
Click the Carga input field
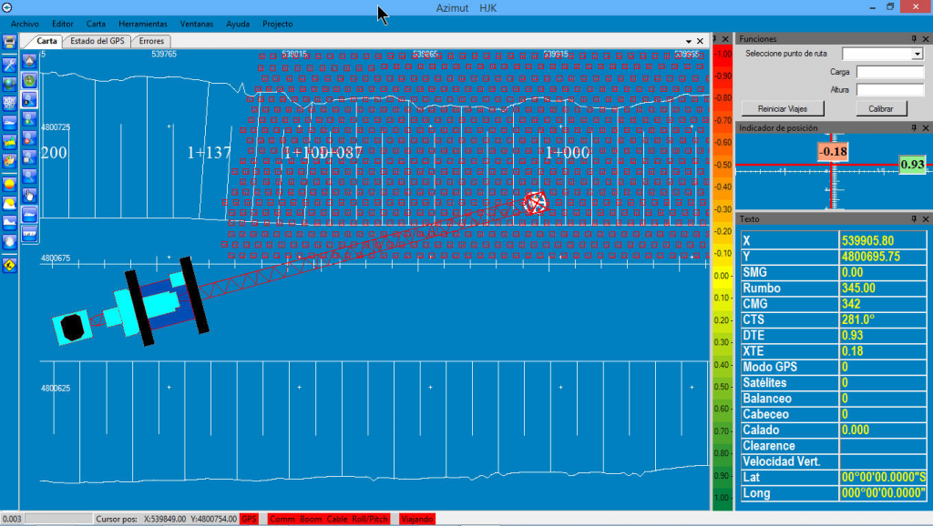pos(889,72)
